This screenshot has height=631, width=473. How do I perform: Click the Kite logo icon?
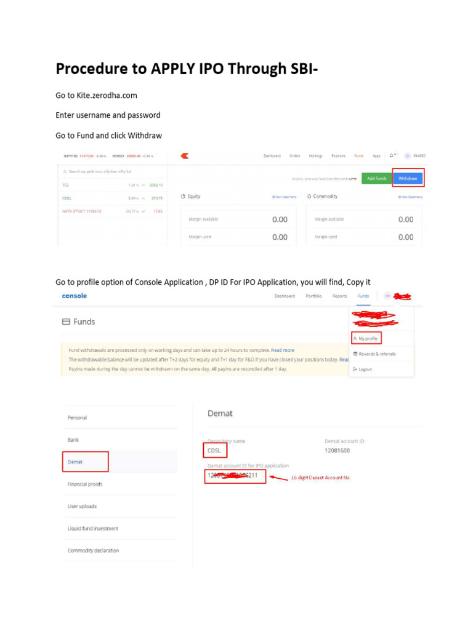click(184, 156)
